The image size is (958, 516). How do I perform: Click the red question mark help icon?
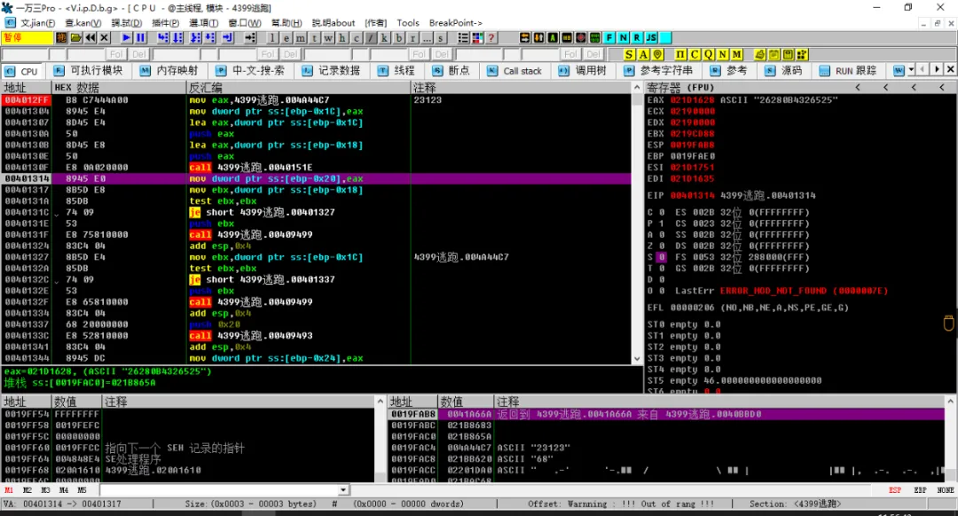[x=491, y=38]
